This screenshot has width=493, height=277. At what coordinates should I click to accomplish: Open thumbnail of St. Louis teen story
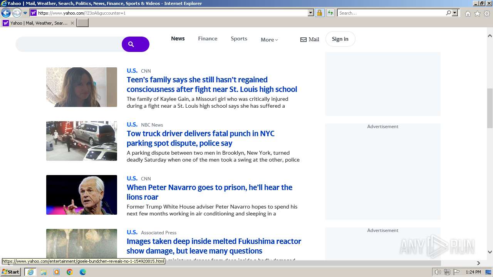click(x=82, y=87)
